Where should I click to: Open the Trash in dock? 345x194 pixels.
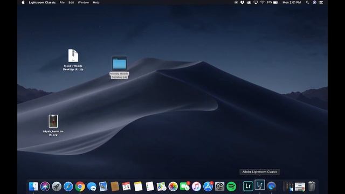tap(312, 186)
